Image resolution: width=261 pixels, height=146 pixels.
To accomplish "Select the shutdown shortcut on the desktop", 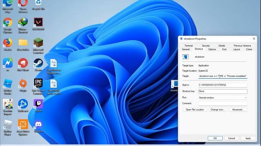I will tap(174, 86).
